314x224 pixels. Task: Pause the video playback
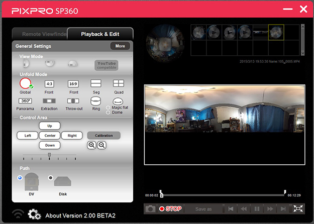pyautogui.click(x=257, y=209)
